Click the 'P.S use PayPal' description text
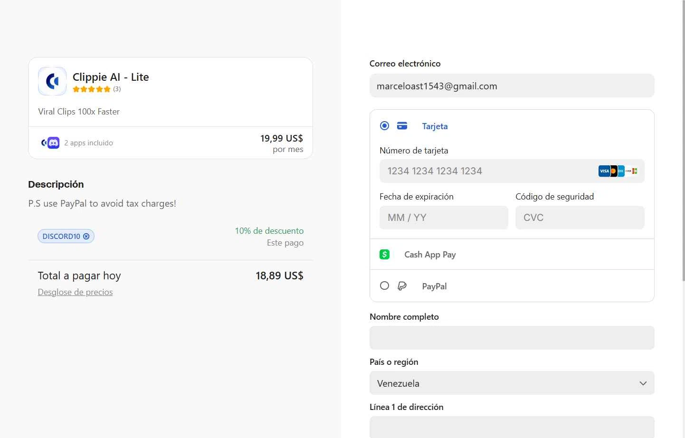This screenshot has height=438, width=685. coord(102,204)
